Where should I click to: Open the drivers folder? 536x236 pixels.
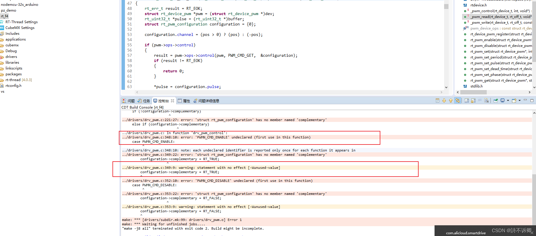tap(11, 57)
